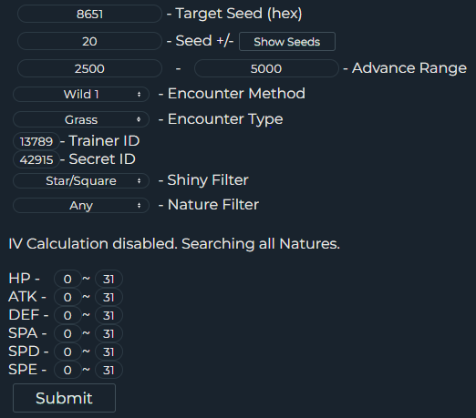Show the seeds list
Viewport: 476px width, 418px height.
[287, 42]
